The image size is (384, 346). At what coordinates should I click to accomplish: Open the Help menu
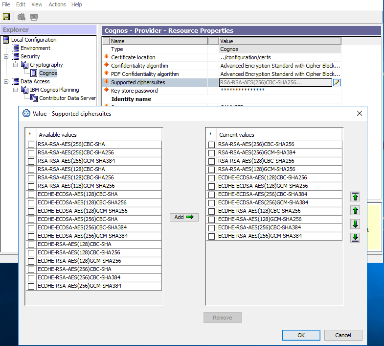77,4
